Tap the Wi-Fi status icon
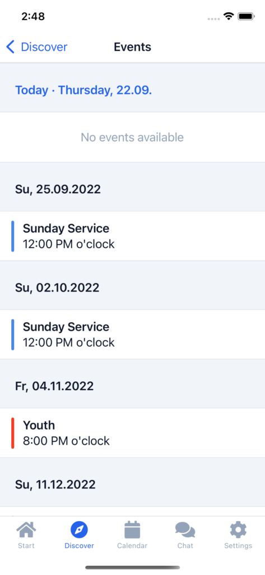265x575 pixels. coord(229,16)
